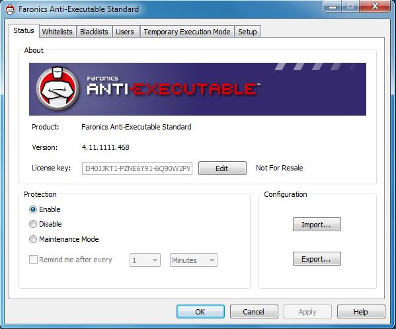Expand the Minutes unit dropdown
The image size is (396, 329).
click(x=194, y=260)
